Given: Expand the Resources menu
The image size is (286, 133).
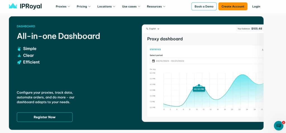Looking at the screenshot, I should 156,6.
